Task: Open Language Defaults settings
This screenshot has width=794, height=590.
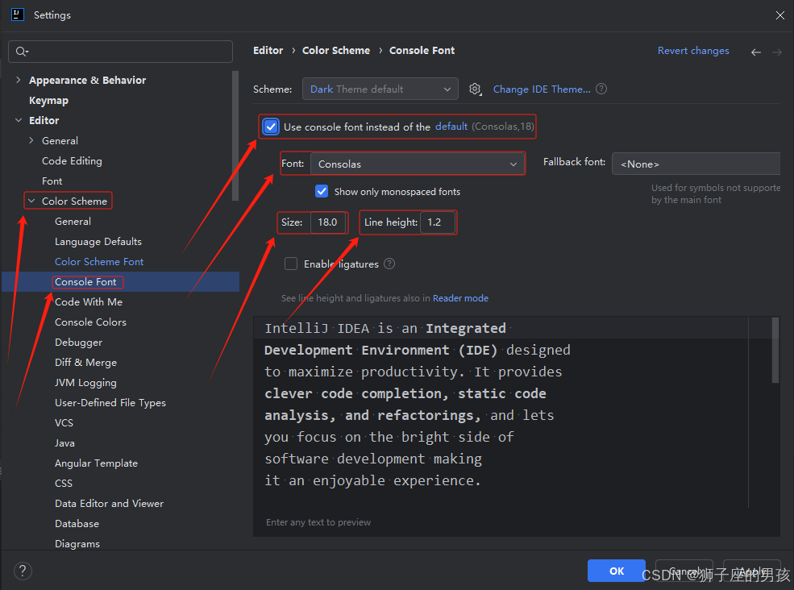Action: [98, 242]
